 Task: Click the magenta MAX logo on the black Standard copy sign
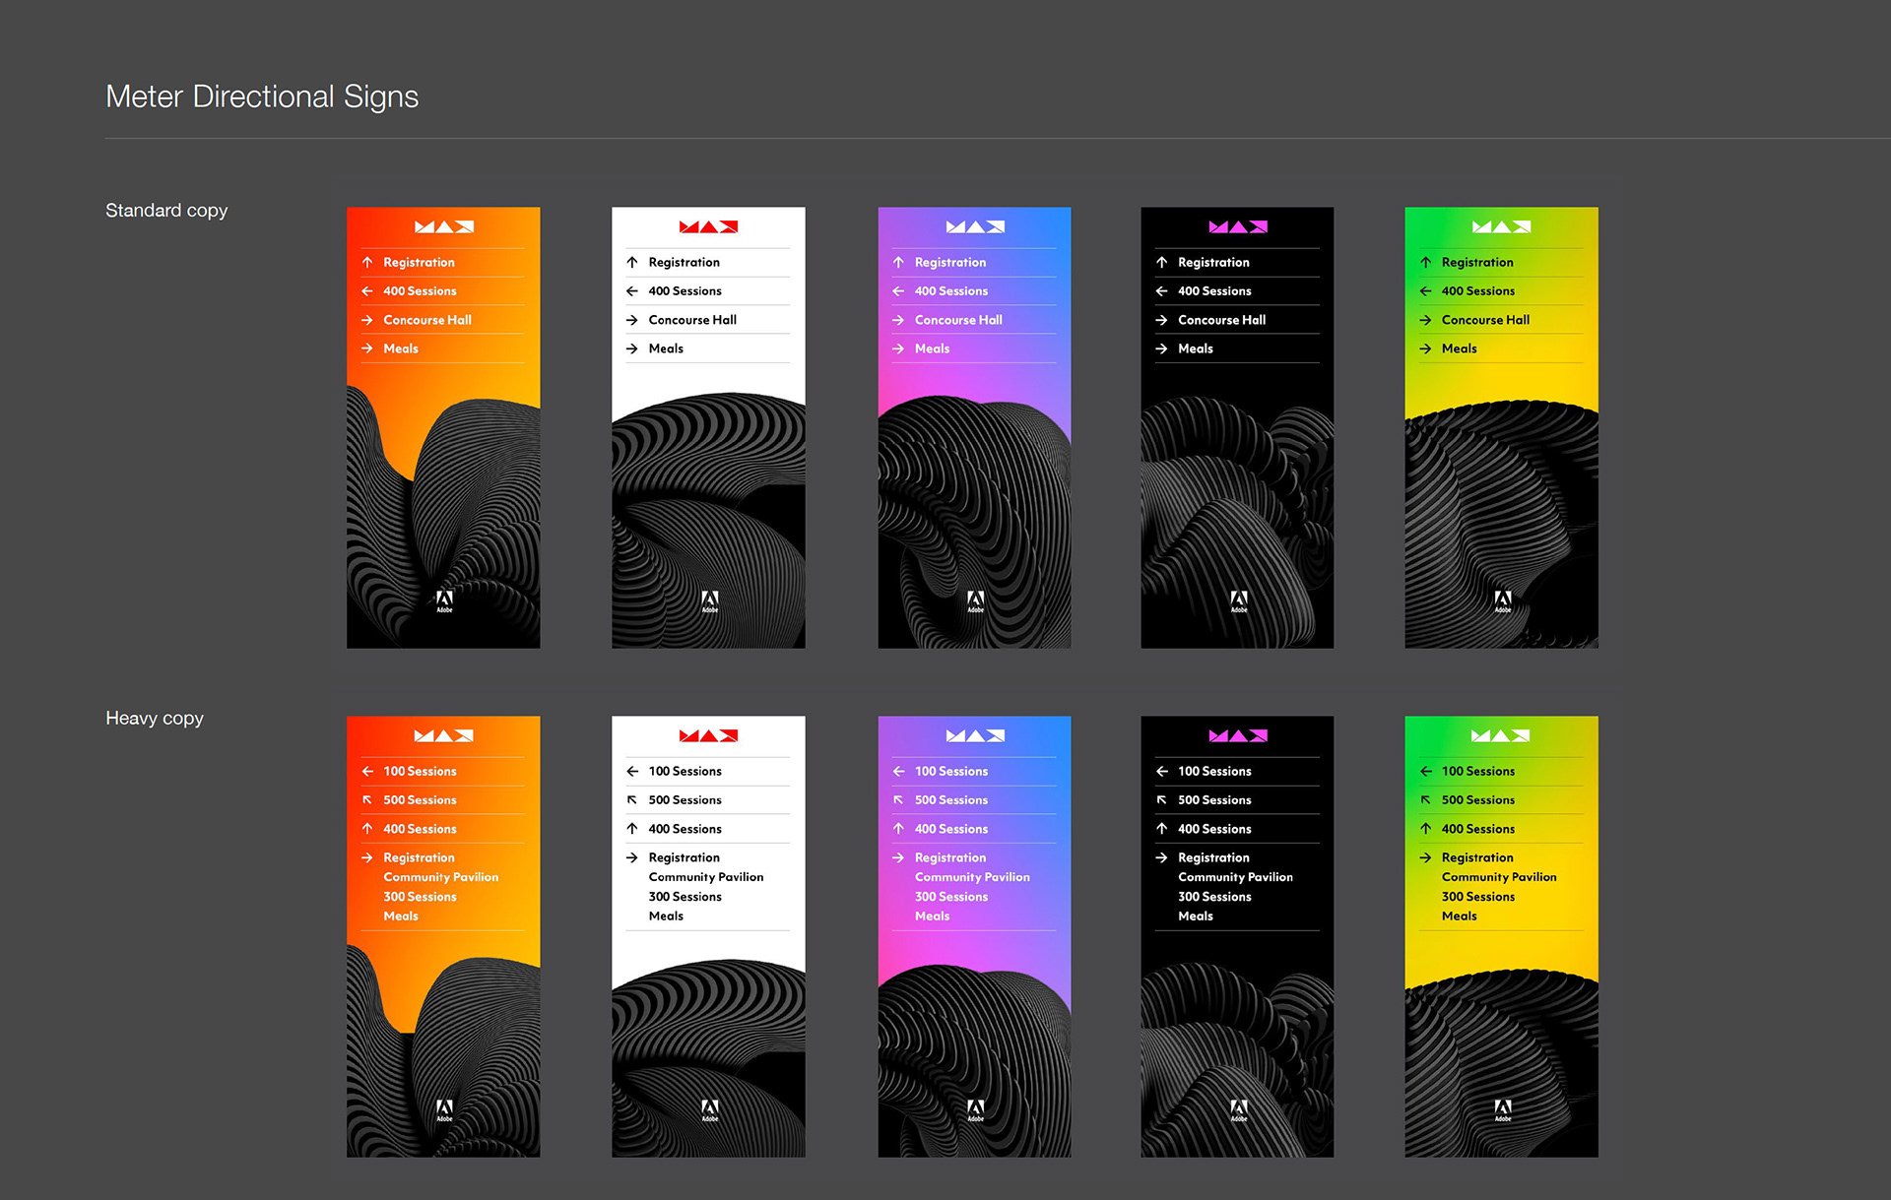click(1238, 226)
